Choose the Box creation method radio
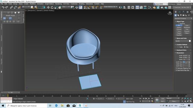 185,47
